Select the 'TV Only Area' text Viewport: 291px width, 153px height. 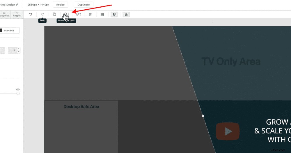pyautogui.click(x=231, y=61)
